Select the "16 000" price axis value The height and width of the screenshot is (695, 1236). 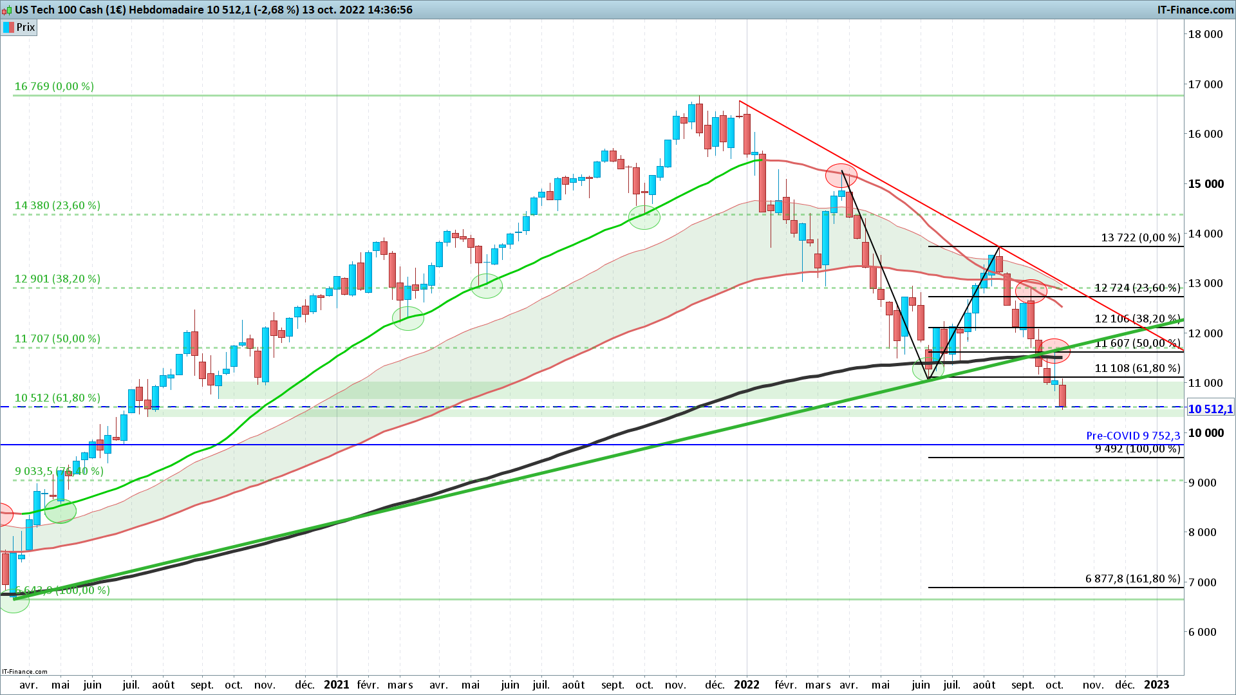pos(1206,134)
